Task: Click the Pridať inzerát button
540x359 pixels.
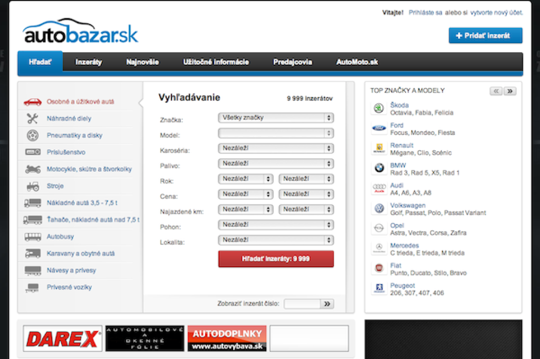Action: [486, 35]
